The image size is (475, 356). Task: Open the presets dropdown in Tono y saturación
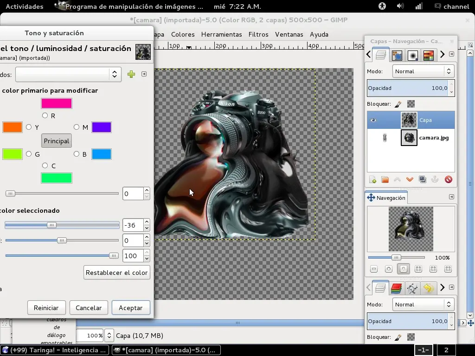[x=68, y=75]
